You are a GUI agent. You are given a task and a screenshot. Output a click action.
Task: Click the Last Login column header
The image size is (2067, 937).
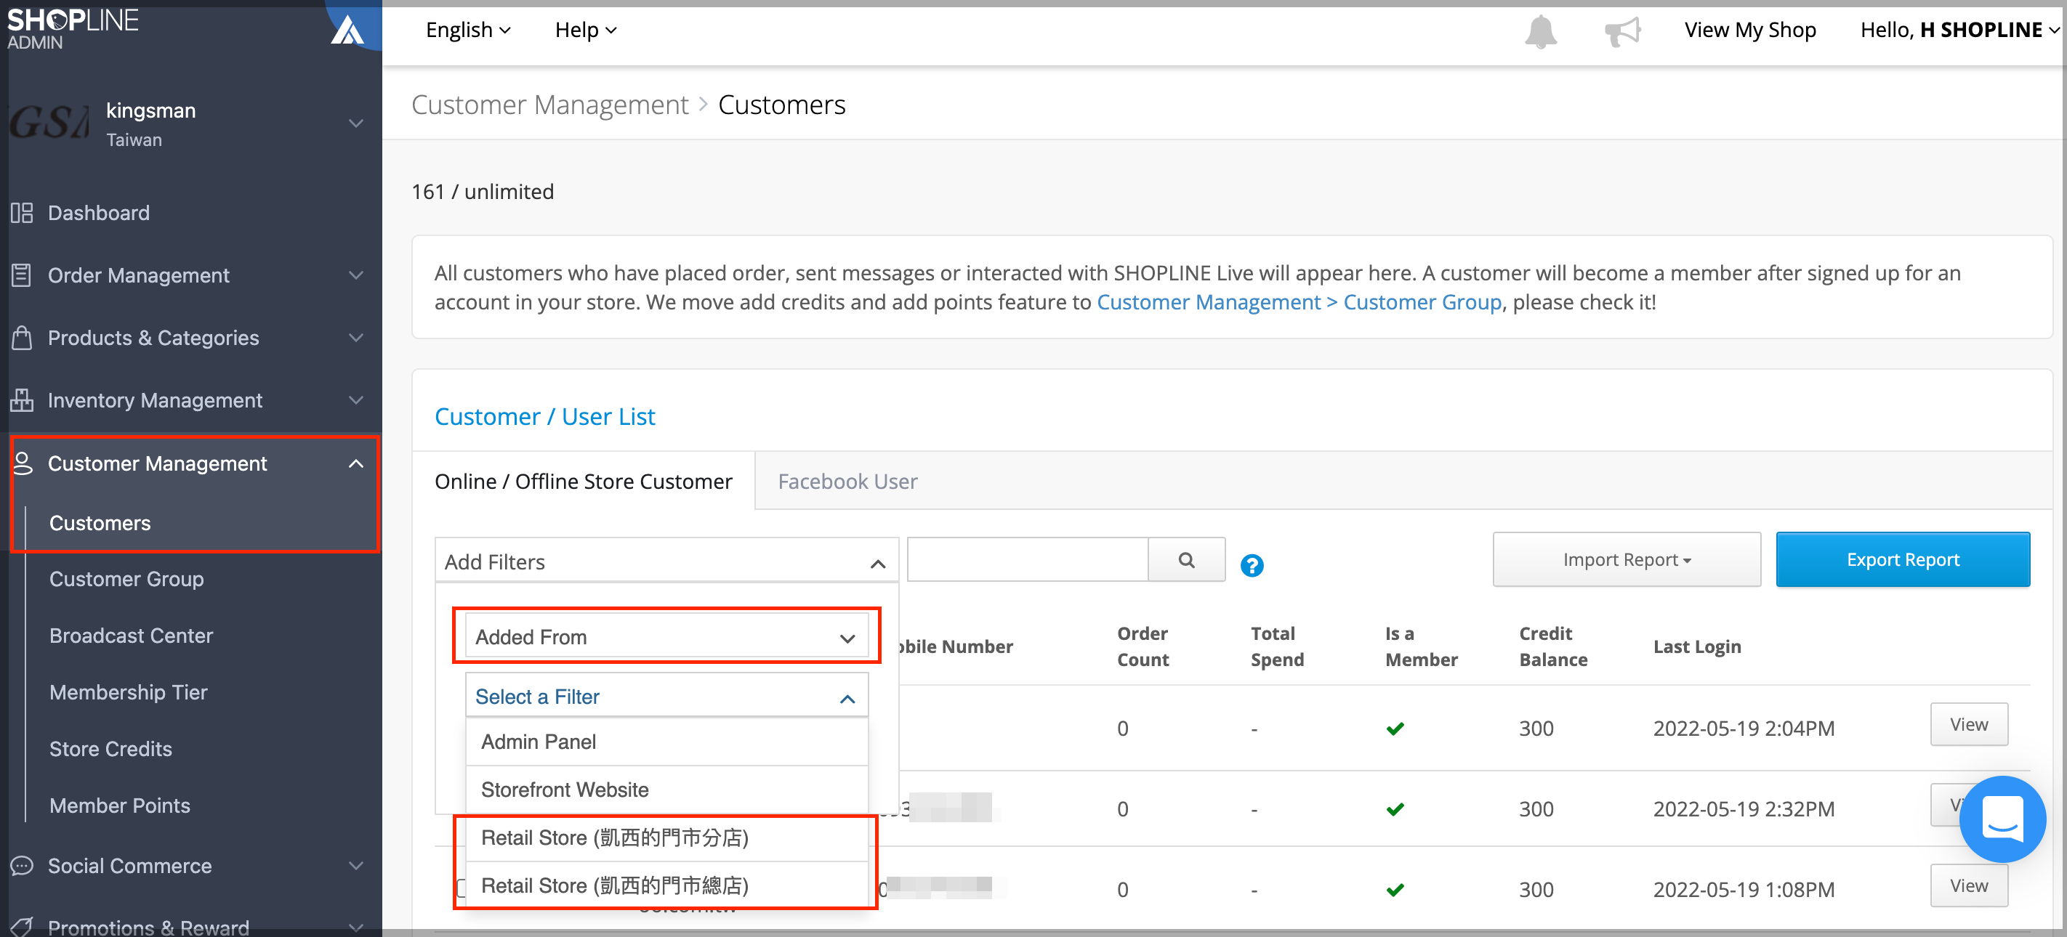(1696, 646)
